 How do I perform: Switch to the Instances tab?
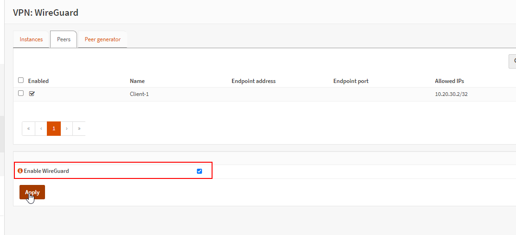(31, 39)
